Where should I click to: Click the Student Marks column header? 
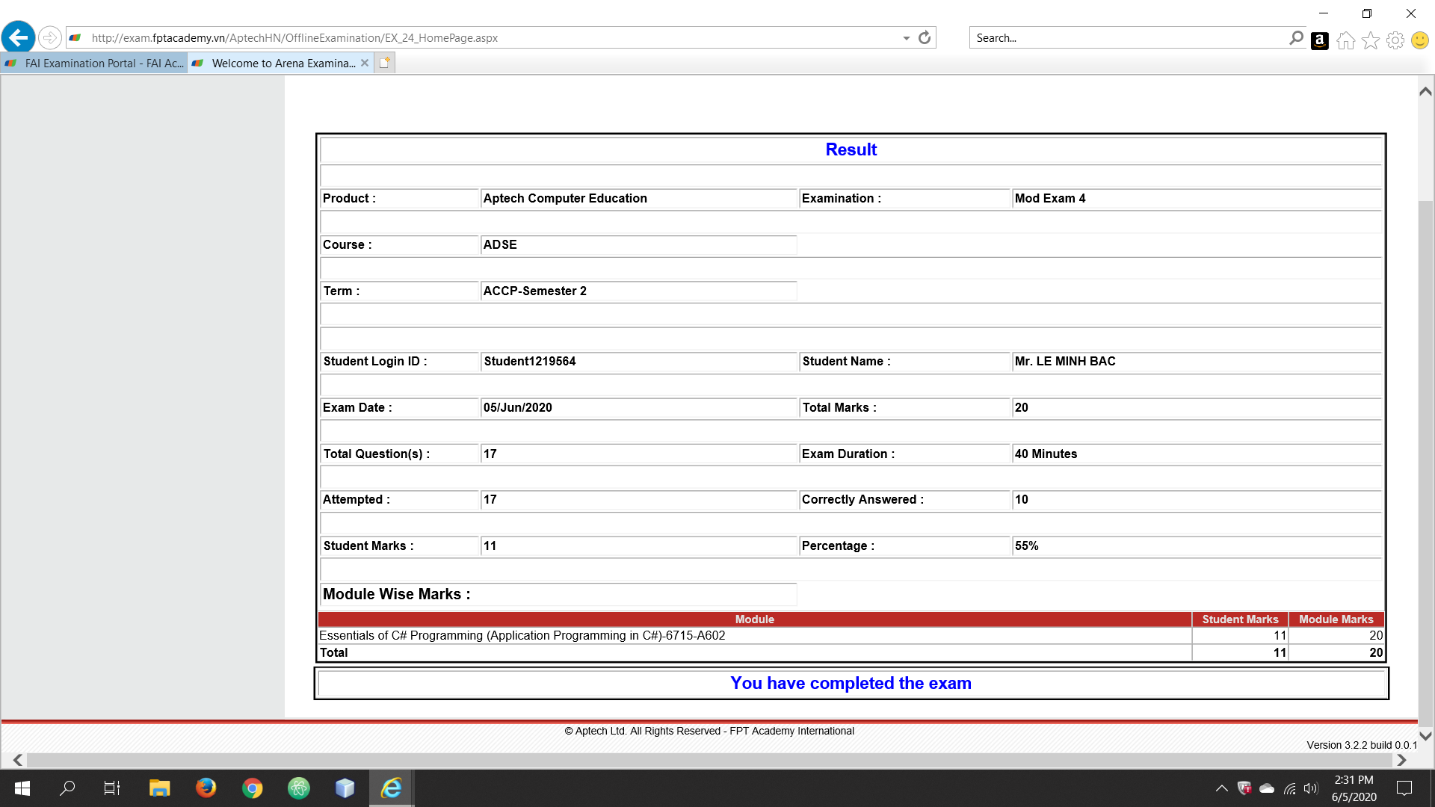coord(1240,619)
